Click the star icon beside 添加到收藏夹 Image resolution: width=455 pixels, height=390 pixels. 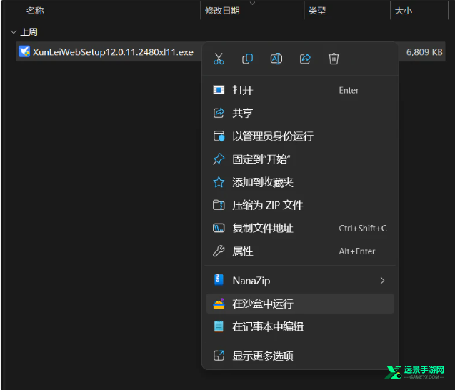click(x=219, y=182)
